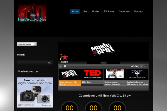Expand the Select Language dropdown
The width and height of the screenshot is (167, 111).
tap(27, 44)
